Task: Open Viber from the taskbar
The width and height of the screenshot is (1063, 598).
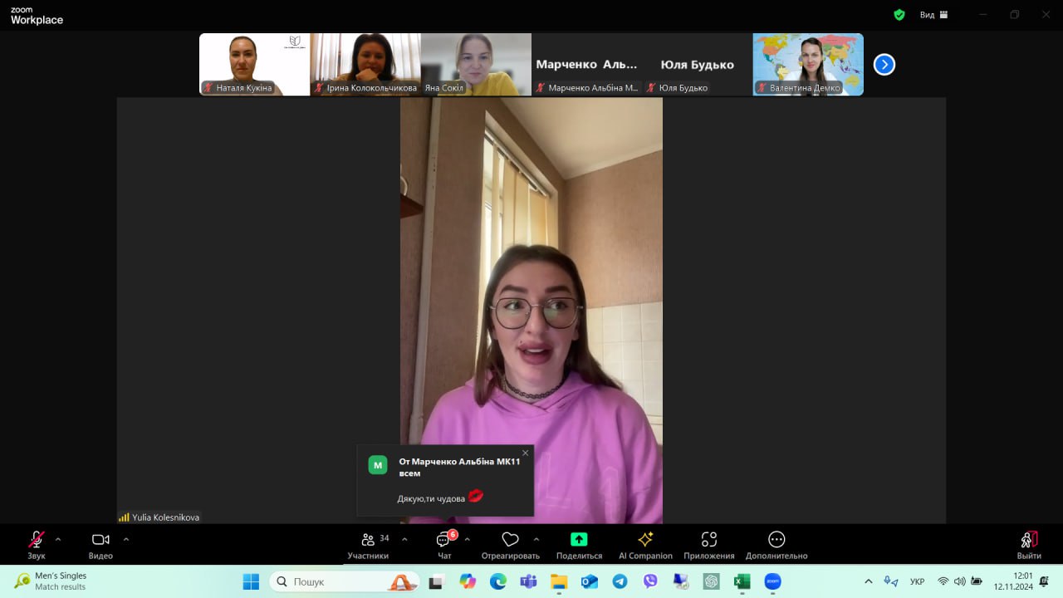Action: coord(650,581)
